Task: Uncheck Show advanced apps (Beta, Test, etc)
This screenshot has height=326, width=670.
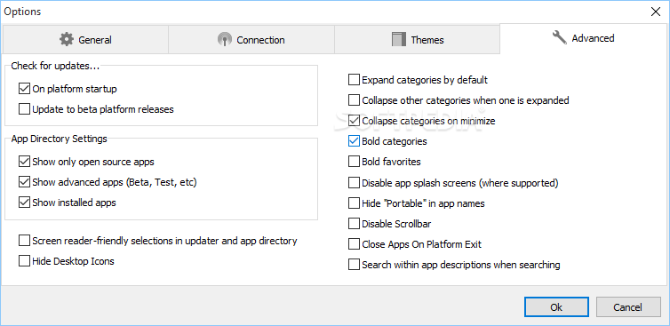Action: [x=24, y=182]
